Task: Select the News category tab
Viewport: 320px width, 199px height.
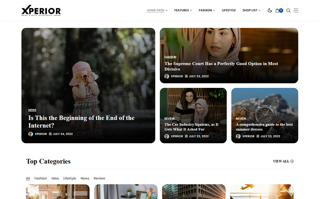Action: (x=85, y=178)
